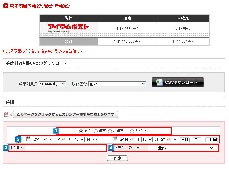Image resolution: width=229 pixels, height=169 pixels.
Task: Focus the 注文番号 text field
Action: point(72,148)
